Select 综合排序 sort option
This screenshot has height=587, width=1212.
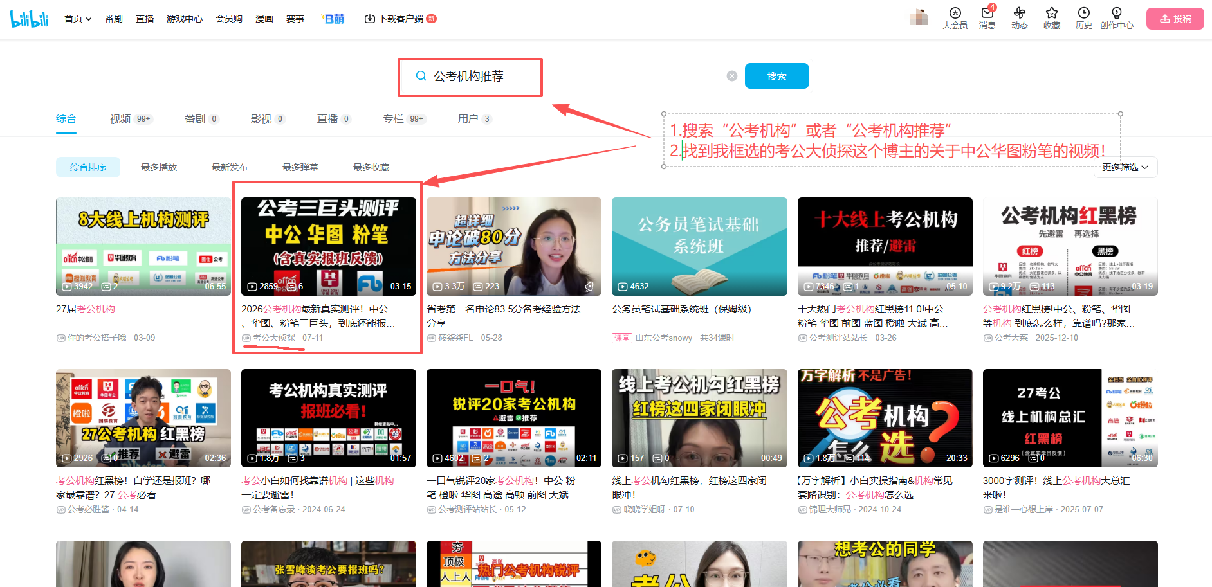(88, 167)
